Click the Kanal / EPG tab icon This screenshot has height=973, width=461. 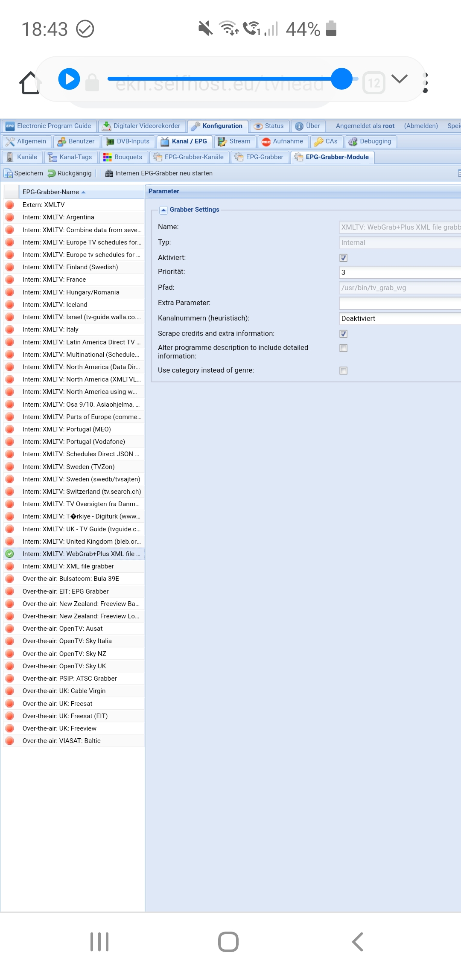point(165,142)
